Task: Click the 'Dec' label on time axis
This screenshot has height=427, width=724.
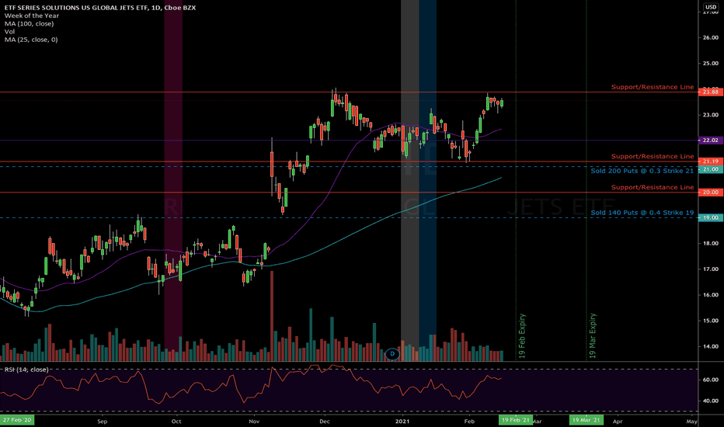Action: [325, 421]
